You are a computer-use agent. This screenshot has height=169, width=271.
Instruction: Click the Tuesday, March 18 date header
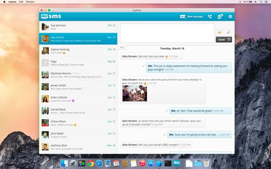172,48
